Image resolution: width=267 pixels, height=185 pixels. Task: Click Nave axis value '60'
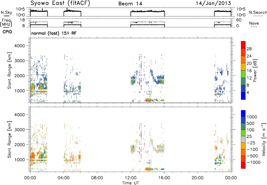coord(239,20)
